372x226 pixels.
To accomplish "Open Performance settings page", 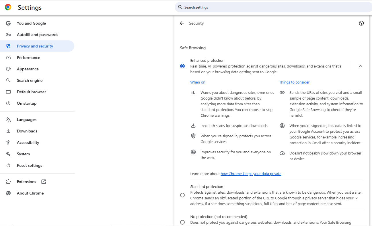I will [x=28, y=58].
